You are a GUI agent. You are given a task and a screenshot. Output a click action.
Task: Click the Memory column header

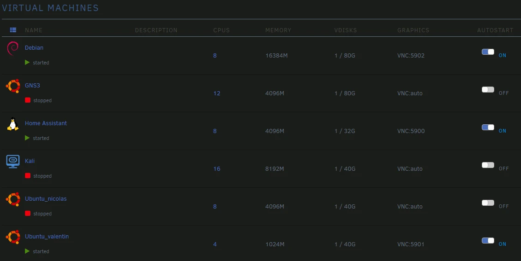pyautogui.click(x=278, y=30)
